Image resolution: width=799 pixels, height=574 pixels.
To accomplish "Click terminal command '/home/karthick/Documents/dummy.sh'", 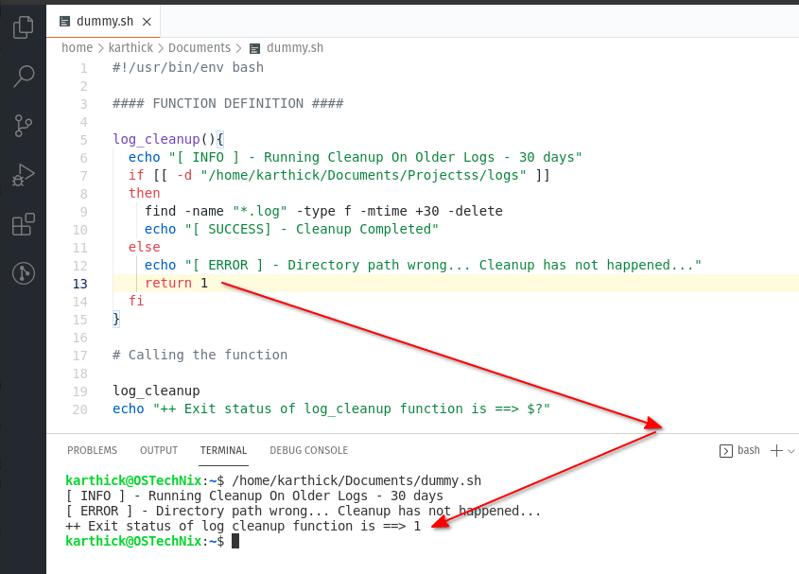I will coord(356,480).
